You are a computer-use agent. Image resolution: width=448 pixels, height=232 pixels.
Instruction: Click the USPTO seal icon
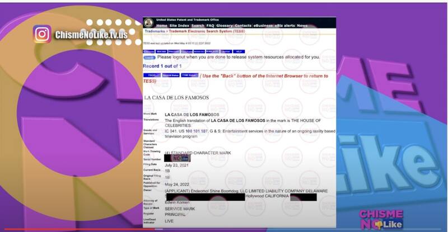click(x=148, y=23)
